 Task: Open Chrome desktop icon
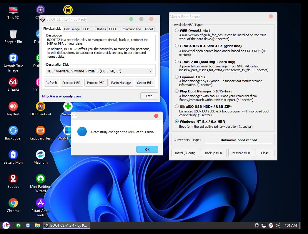(13, 206)
